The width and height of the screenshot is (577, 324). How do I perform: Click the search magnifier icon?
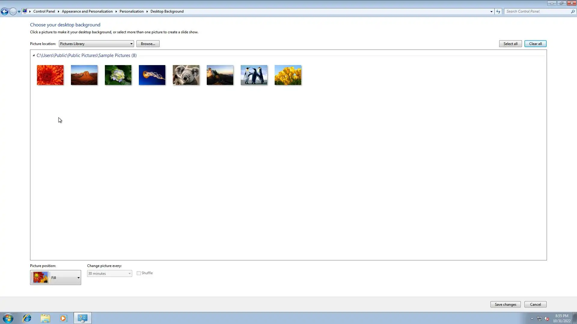click(x=573, y=11)
